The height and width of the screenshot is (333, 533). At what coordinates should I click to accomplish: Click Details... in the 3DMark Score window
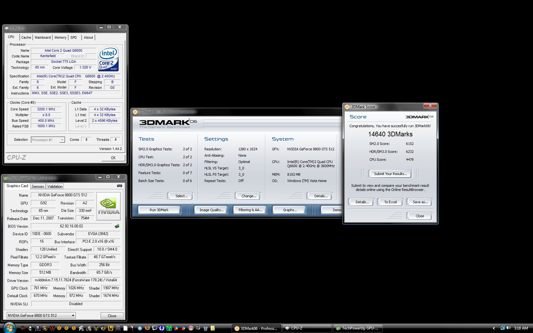(x=362, y=202)
